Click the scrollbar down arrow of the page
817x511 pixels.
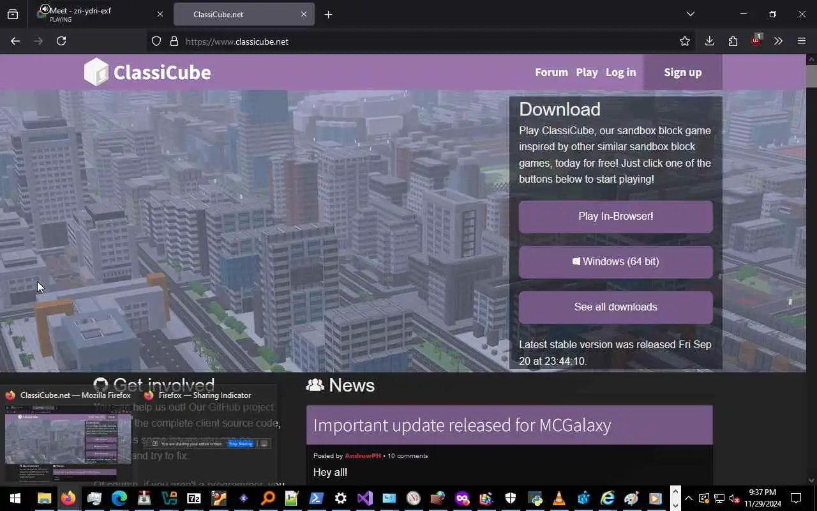pyautogui.click(x=811, y=480)
